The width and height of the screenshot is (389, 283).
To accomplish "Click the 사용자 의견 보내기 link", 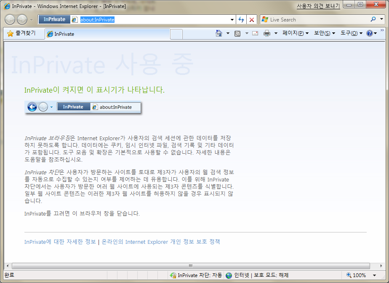I will 318,6.
